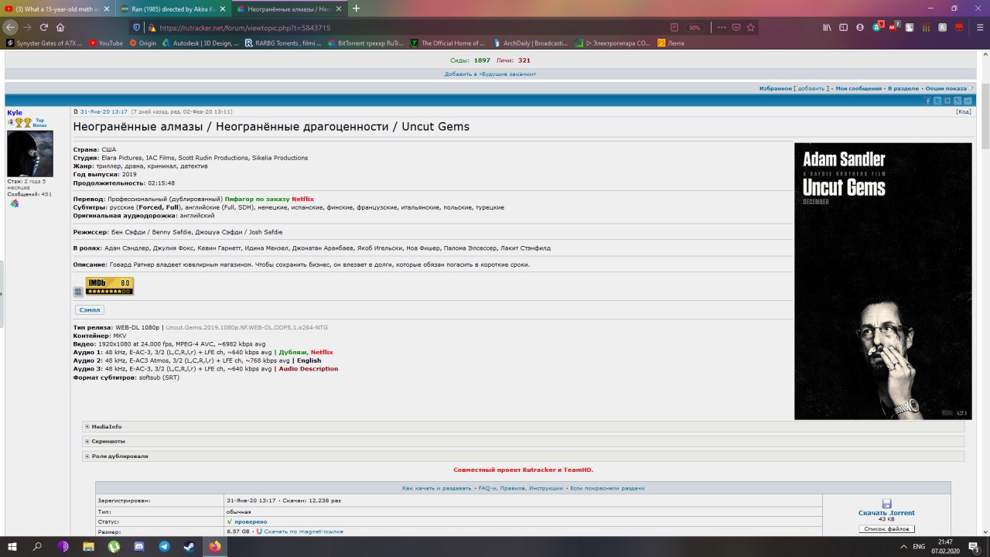Open a new browser tab
The image size is (990, 557).
coord(357,9)
